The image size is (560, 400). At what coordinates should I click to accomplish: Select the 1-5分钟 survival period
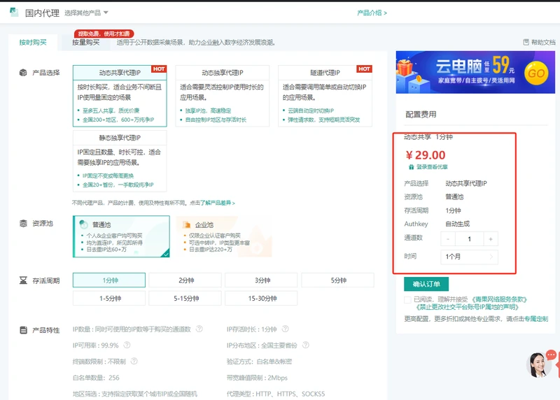(109, 299)
